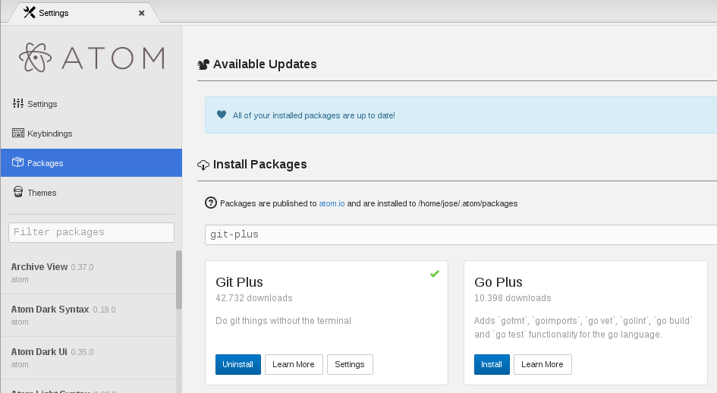Click the Settings sliders icon in sidebar
717x393 pixels.
18,103
